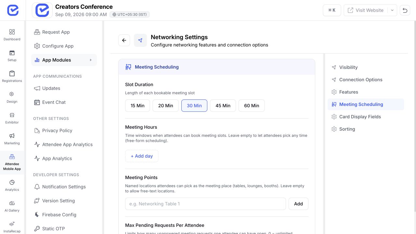Click the app logo in the top-left corner
This screenshot has width=416, height=234.
tap(13, 10)
